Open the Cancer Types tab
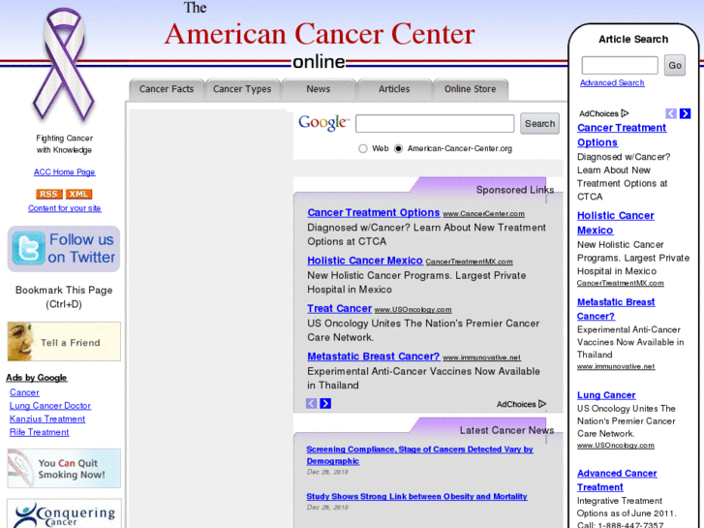The height and width of the screenshot is (528, 704). tap(242, 89)
